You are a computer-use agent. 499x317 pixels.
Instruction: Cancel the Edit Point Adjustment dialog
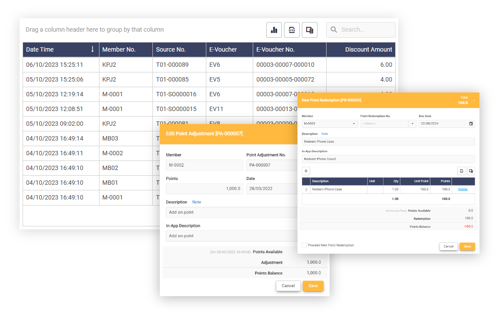pos(288,286)
